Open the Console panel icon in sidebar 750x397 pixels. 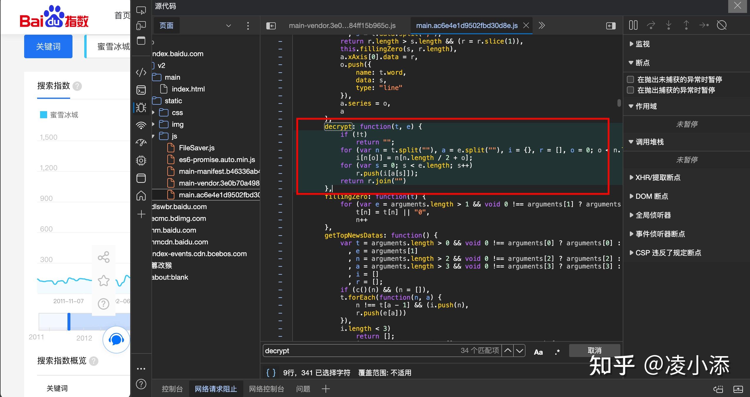tap(141, 90)
